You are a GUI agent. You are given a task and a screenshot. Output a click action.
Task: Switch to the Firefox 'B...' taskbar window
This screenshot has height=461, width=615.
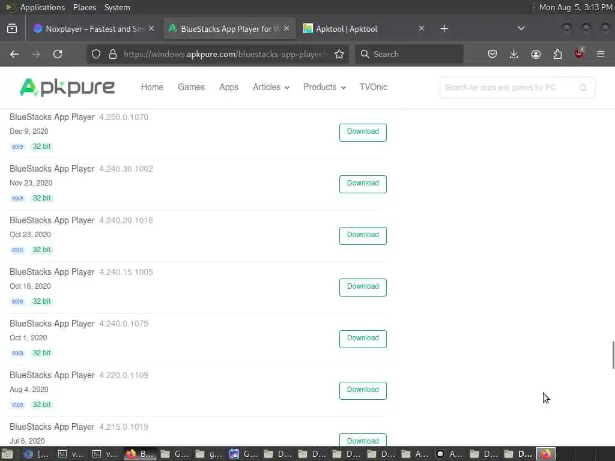(140, 454)
